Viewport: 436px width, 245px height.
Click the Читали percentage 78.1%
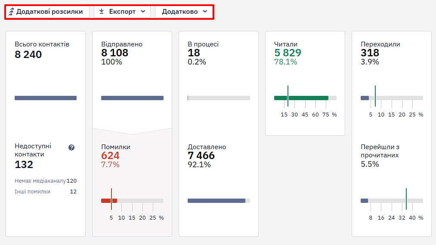(285, 62)
